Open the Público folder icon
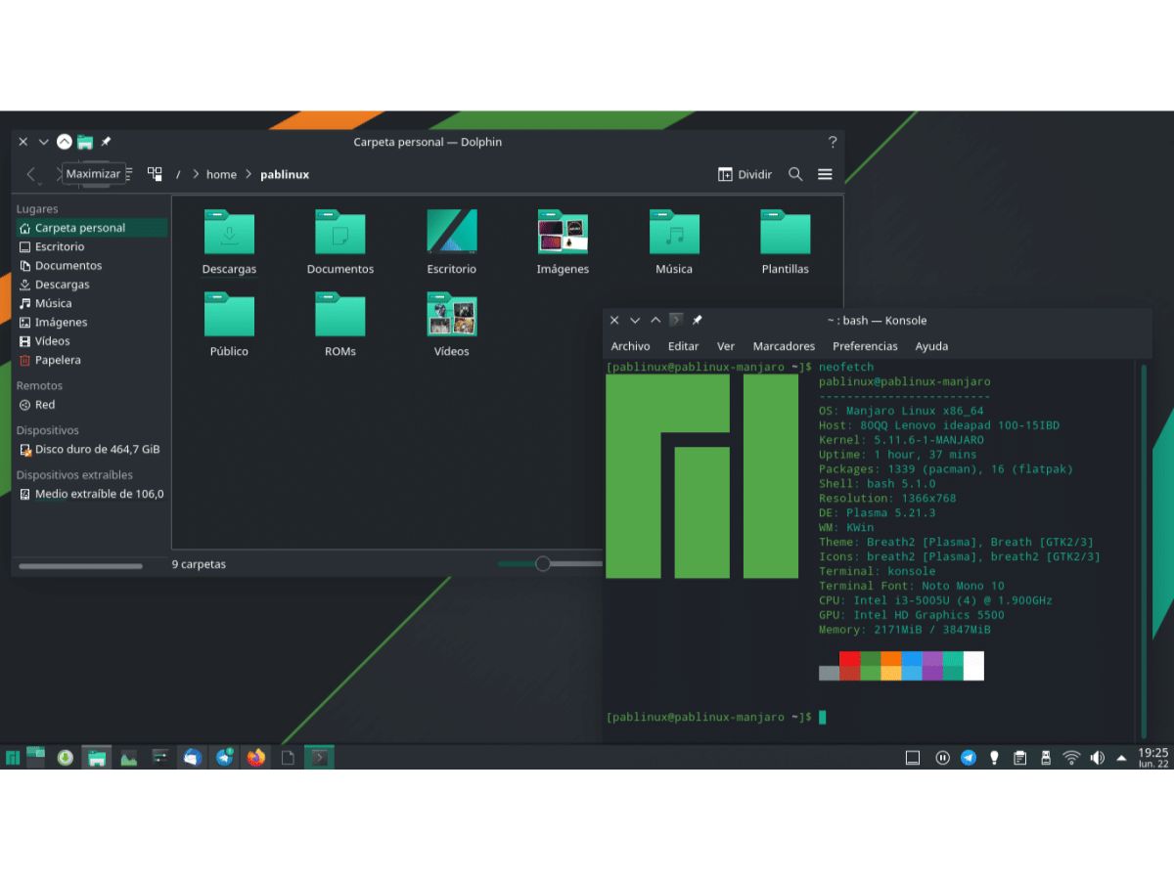1174x880 pixels. tap(229, 314)
